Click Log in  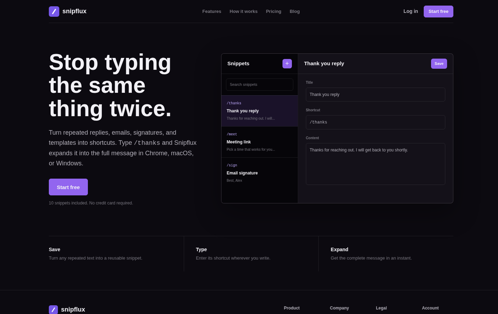410,11
